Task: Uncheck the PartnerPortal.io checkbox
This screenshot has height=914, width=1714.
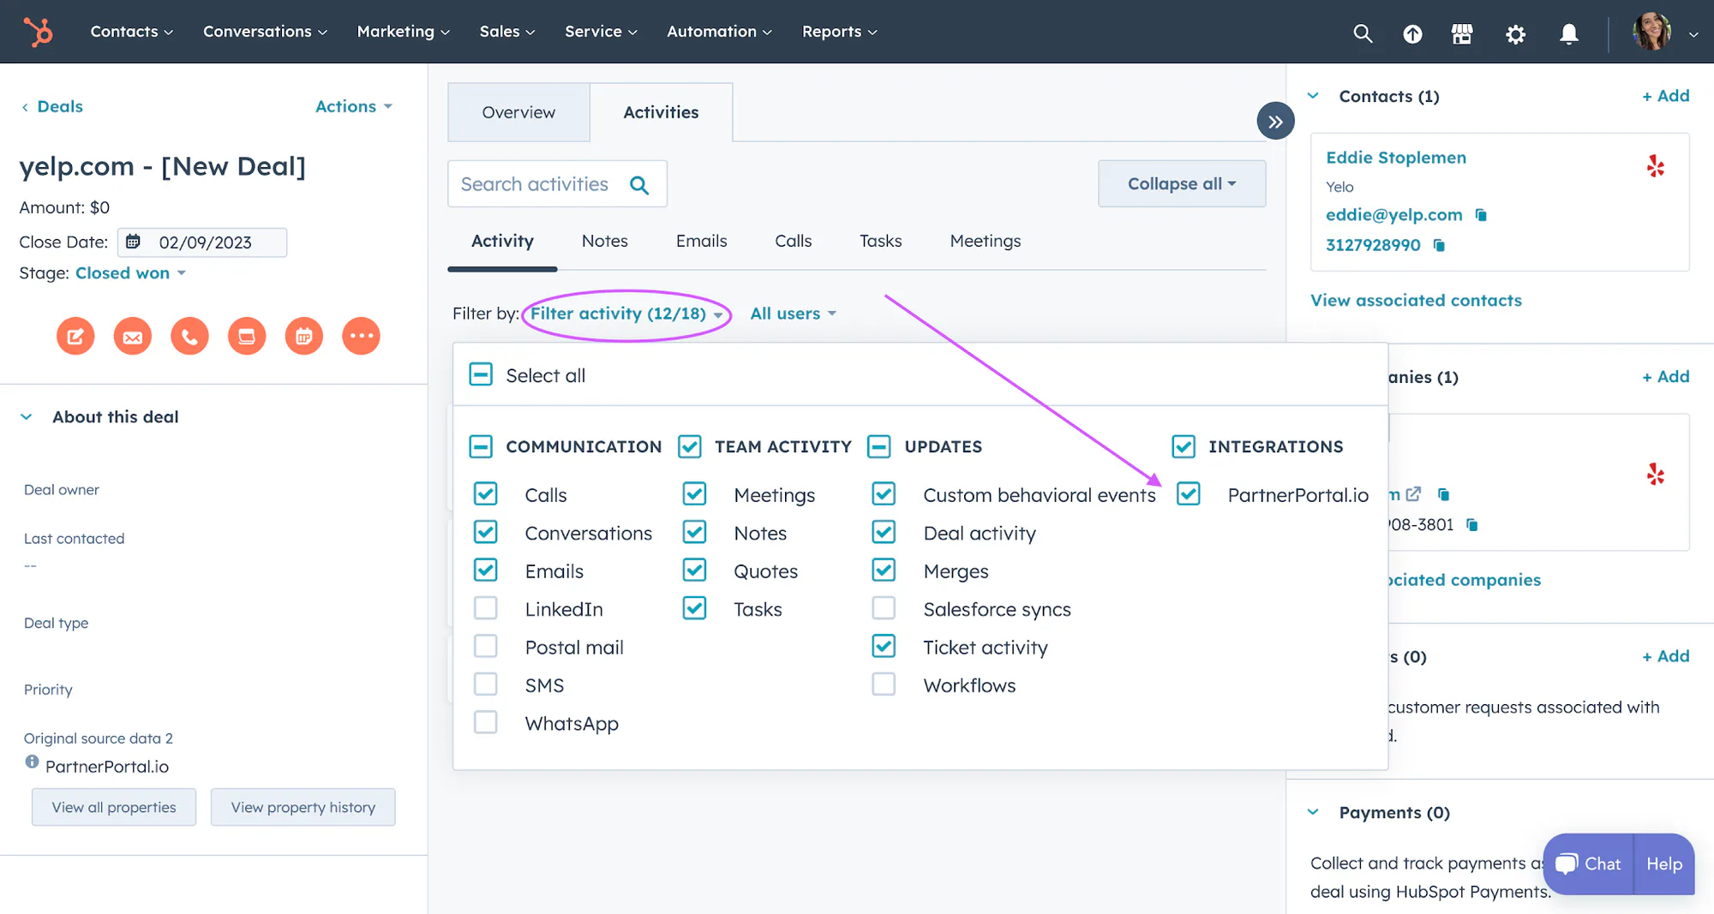Action: point(1189,494)
